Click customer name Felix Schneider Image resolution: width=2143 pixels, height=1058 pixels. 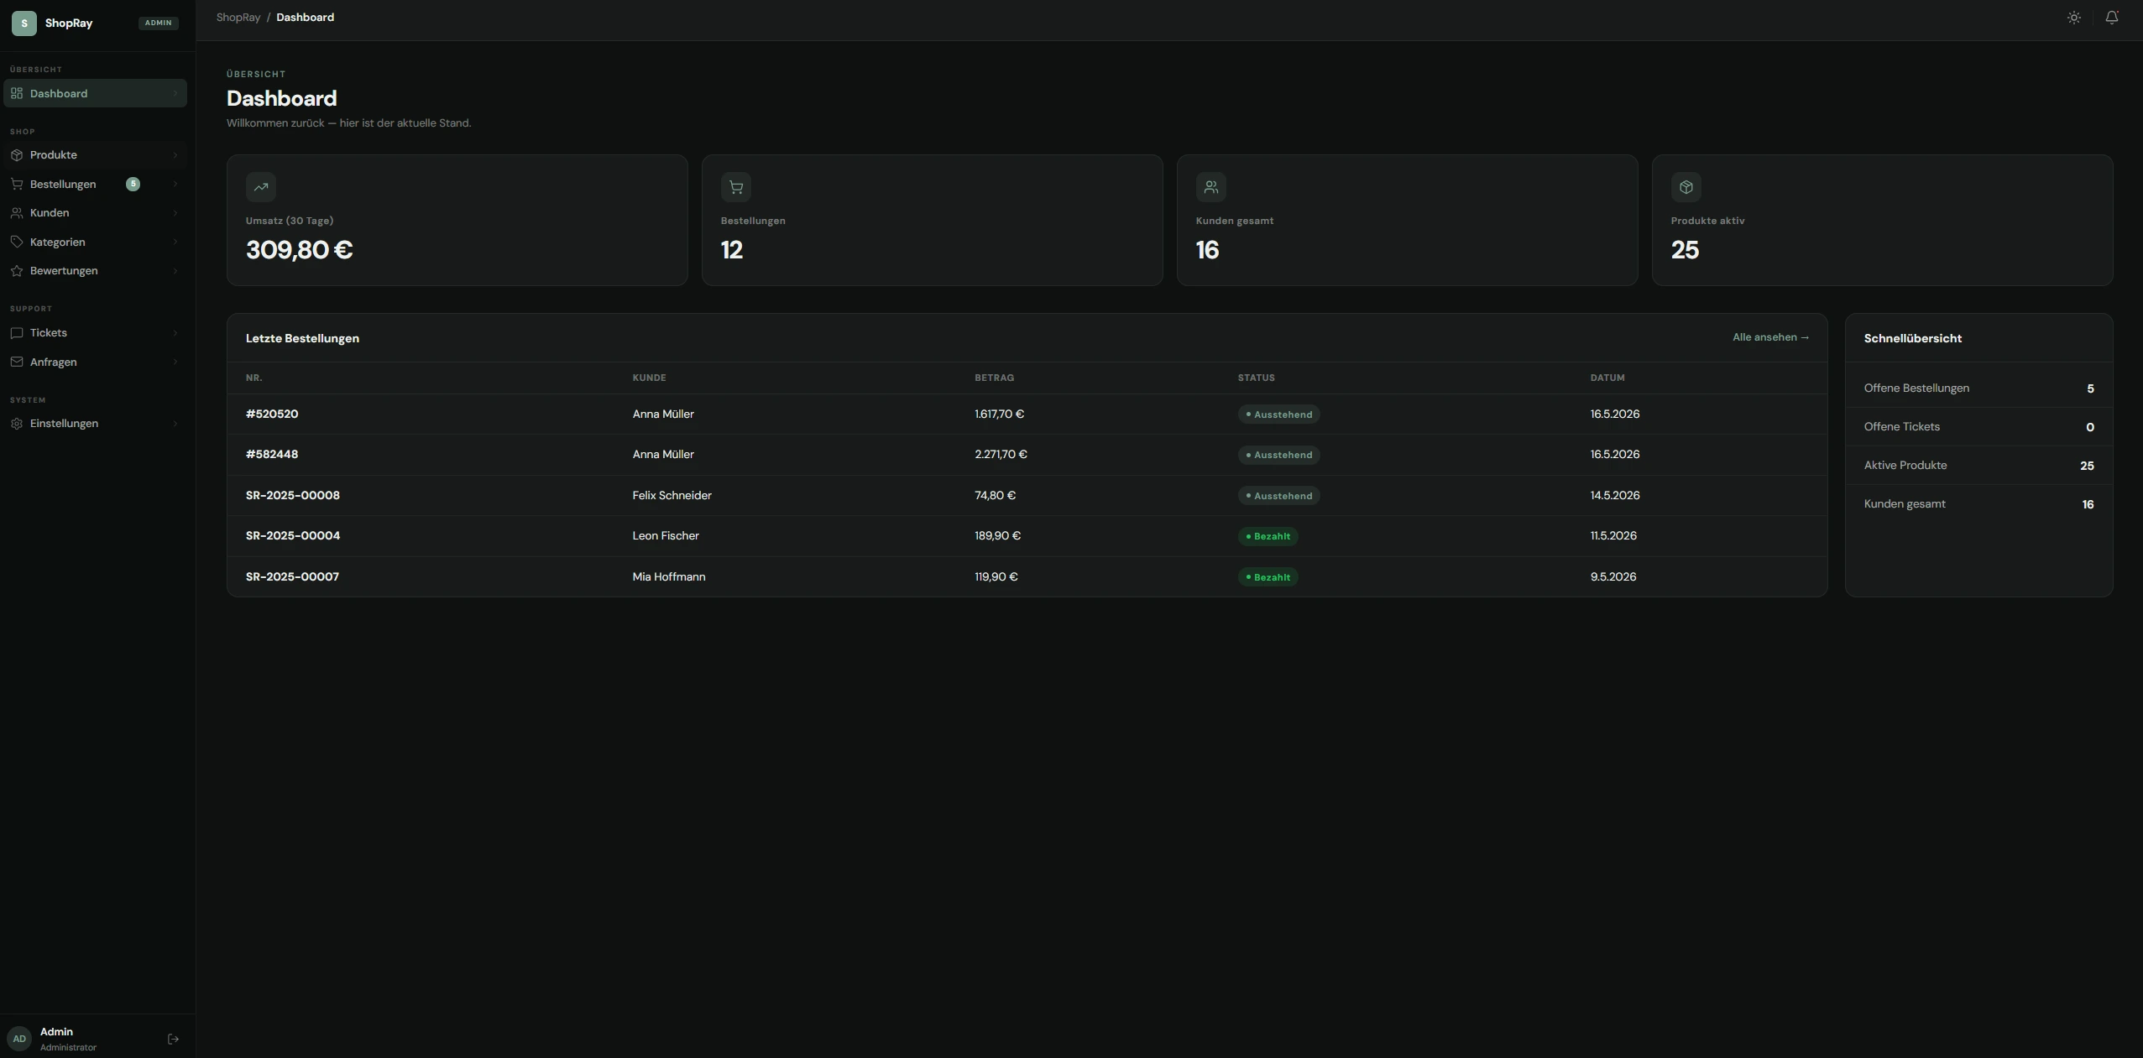[672, 495]
